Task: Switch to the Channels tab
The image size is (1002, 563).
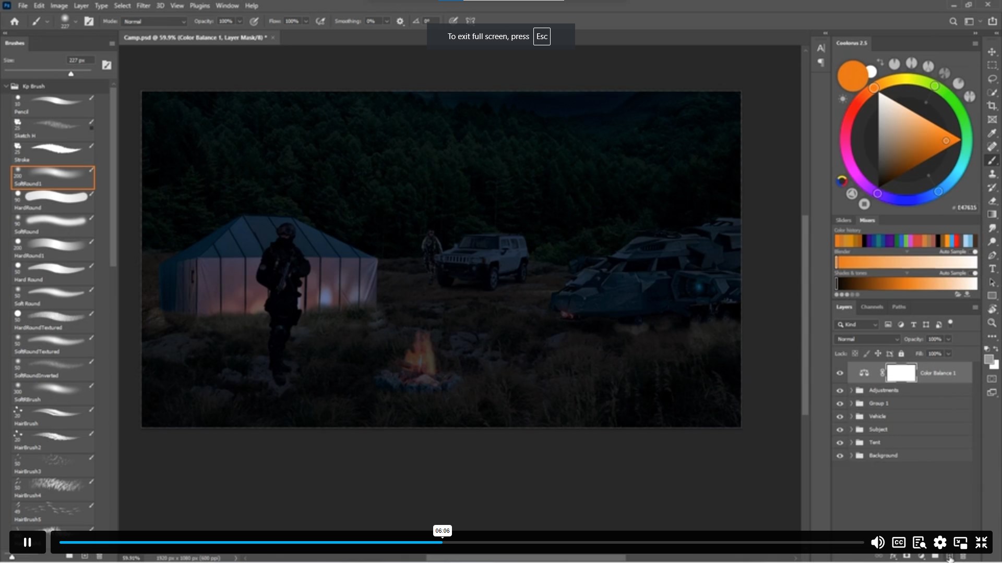Action: coord(872,307)
